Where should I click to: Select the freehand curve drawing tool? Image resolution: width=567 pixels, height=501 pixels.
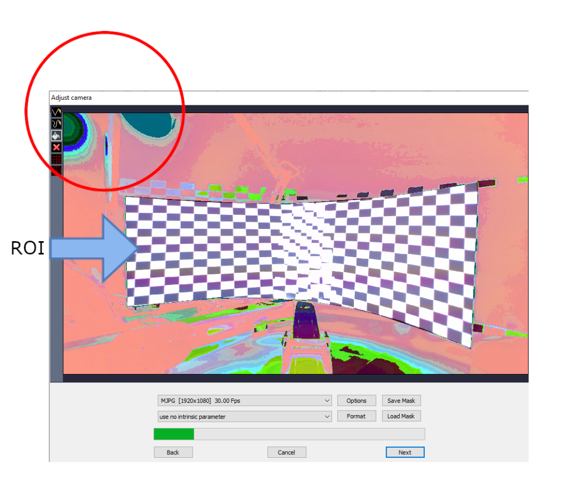tap(56, 124)
